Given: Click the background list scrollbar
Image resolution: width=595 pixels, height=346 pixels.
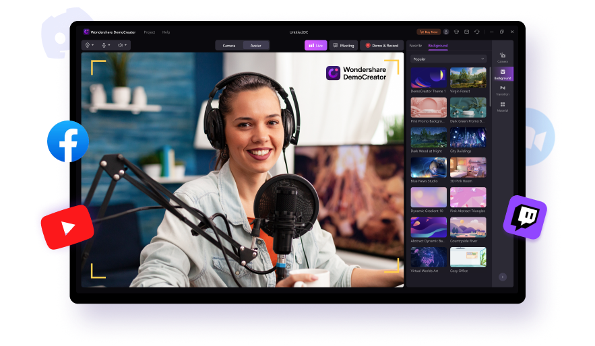Looking at the screenshot, I should [x=490, y=87].
